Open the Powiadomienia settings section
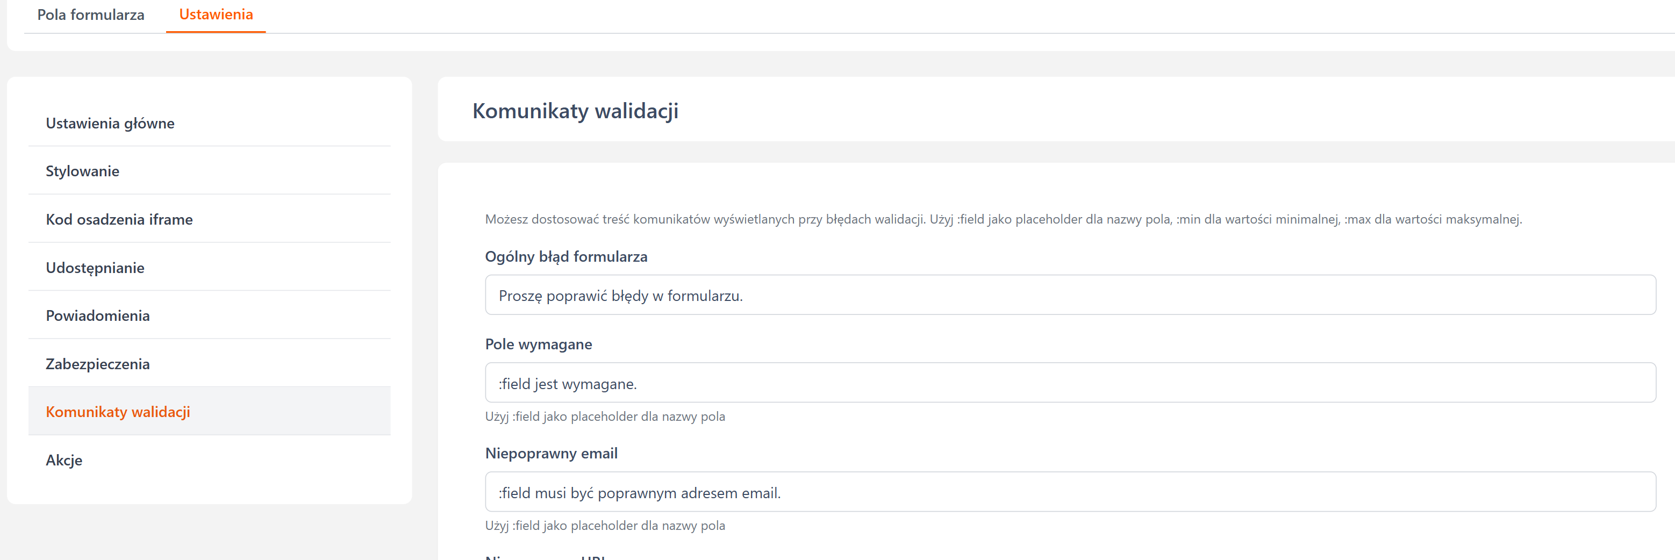The image size is (1675, 560). coord(97,315)
